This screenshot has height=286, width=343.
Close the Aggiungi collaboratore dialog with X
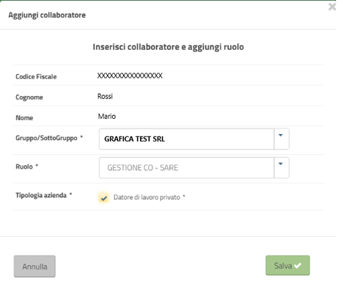click(x=332, y=7)
